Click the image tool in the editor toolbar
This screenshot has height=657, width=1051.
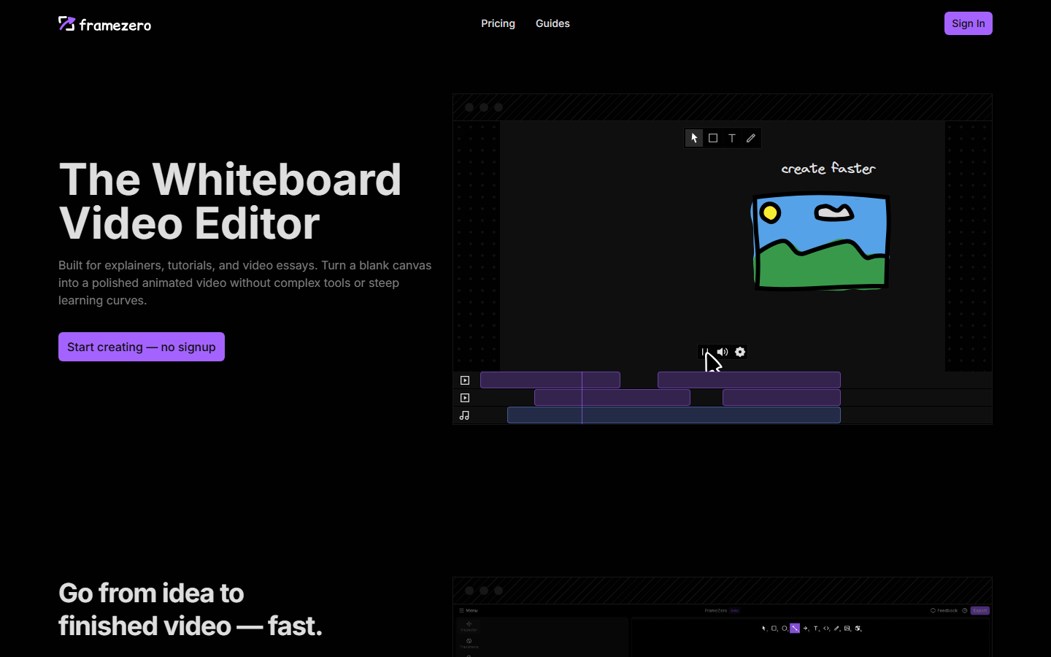coord(848,628)
